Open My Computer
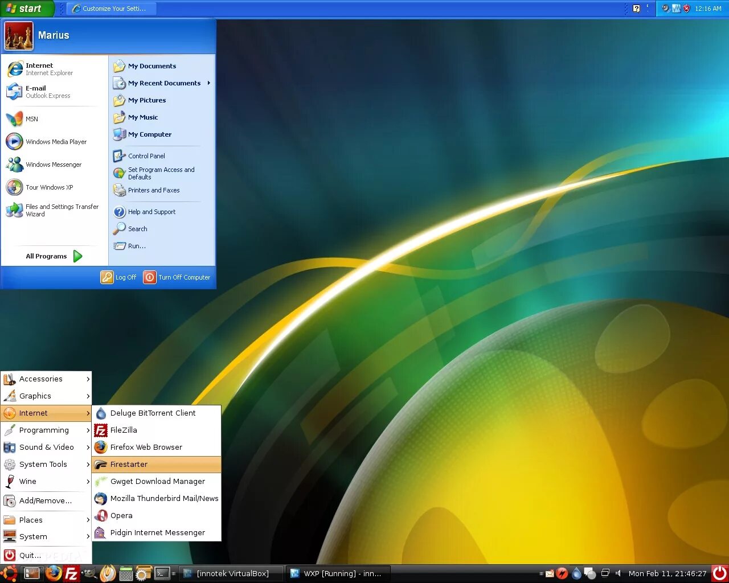 point(162,134)
